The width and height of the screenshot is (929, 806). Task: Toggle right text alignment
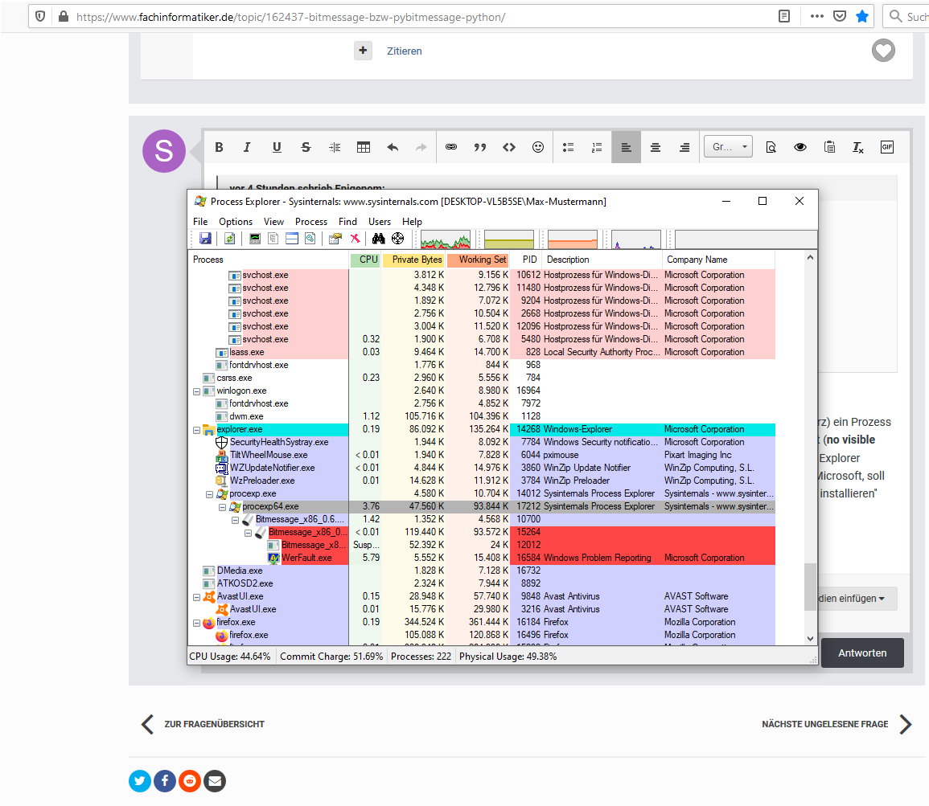coord(684,147)
